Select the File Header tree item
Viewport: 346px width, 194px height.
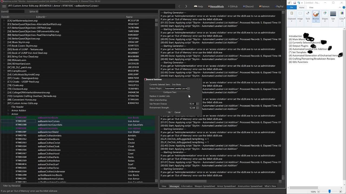[18, 107]
